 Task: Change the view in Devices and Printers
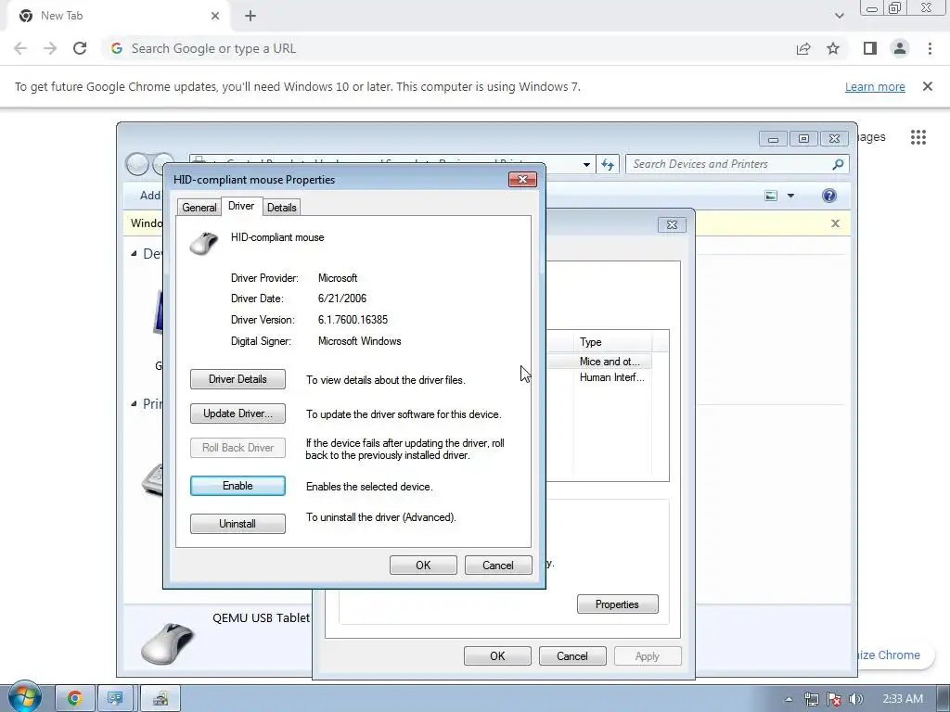[771, 196]
